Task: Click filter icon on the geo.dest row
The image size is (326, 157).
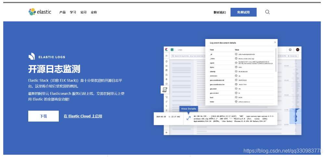Action: (236, 89)
